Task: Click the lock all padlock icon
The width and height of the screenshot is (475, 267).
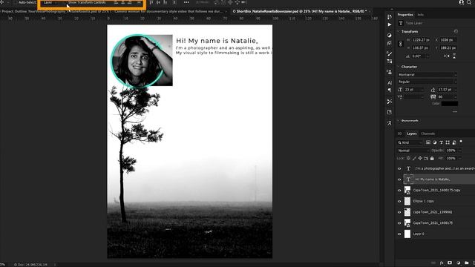Action: coord(432,158)
